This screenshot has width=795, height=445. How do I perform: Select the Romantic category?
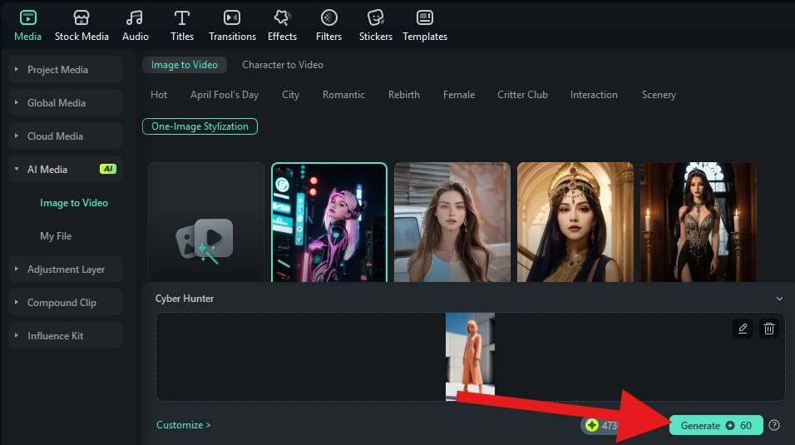click(343, 95)
